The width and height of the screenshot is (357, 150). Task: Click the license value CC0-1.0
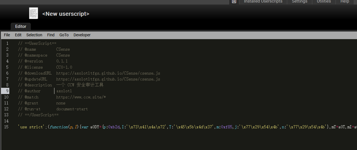tap(64, 67)
